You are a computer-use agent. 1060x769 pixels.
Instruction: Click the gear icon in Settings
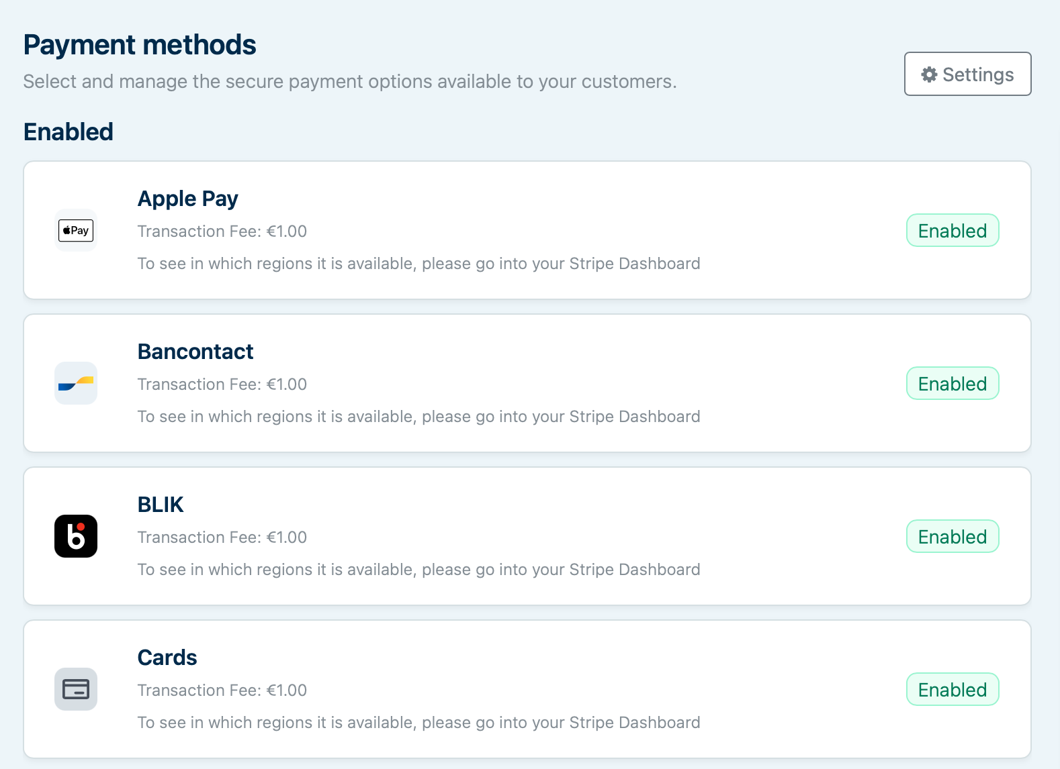coord(929,74)
